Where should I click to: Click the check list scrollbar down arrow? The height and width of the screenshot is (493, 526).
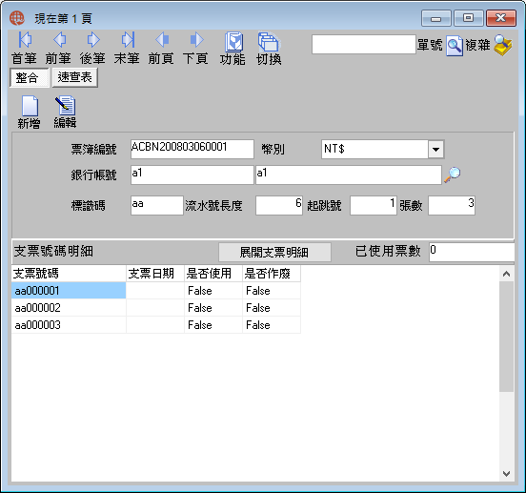[506, 474]
